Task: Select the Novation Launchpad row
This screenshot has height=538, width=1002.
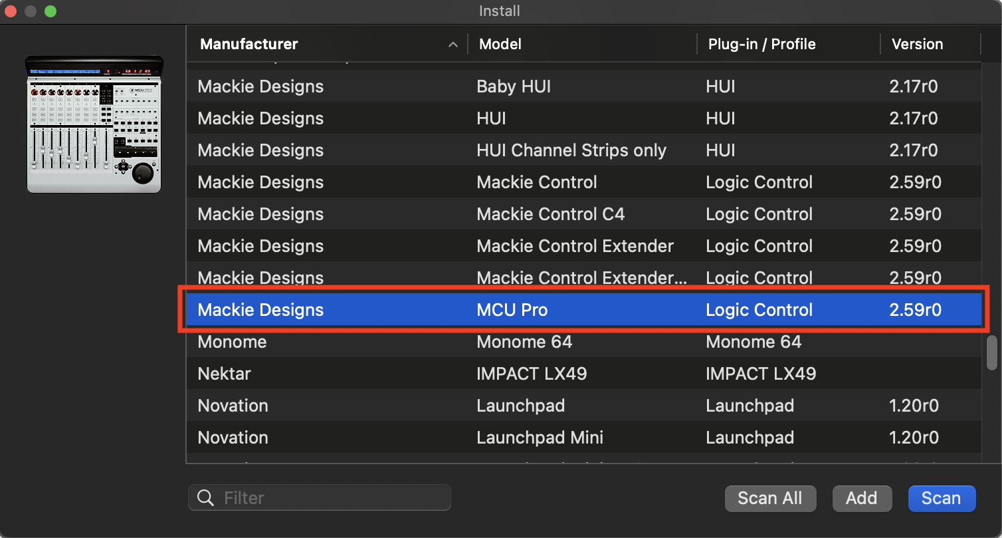Action: click(x=583, y=406)
